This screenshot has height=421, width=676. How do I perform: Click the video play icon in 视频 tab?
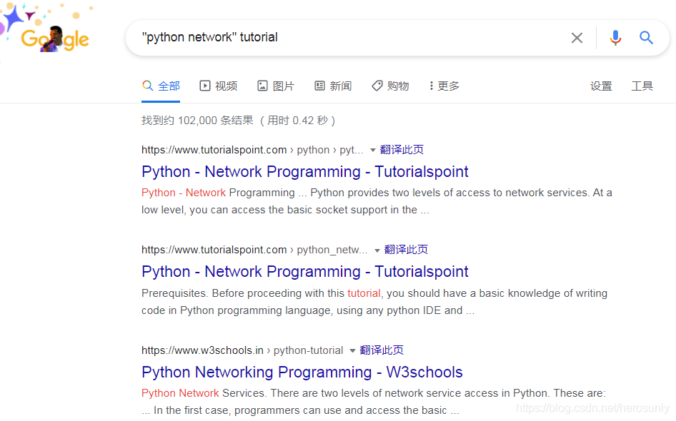tap(205, 86)
